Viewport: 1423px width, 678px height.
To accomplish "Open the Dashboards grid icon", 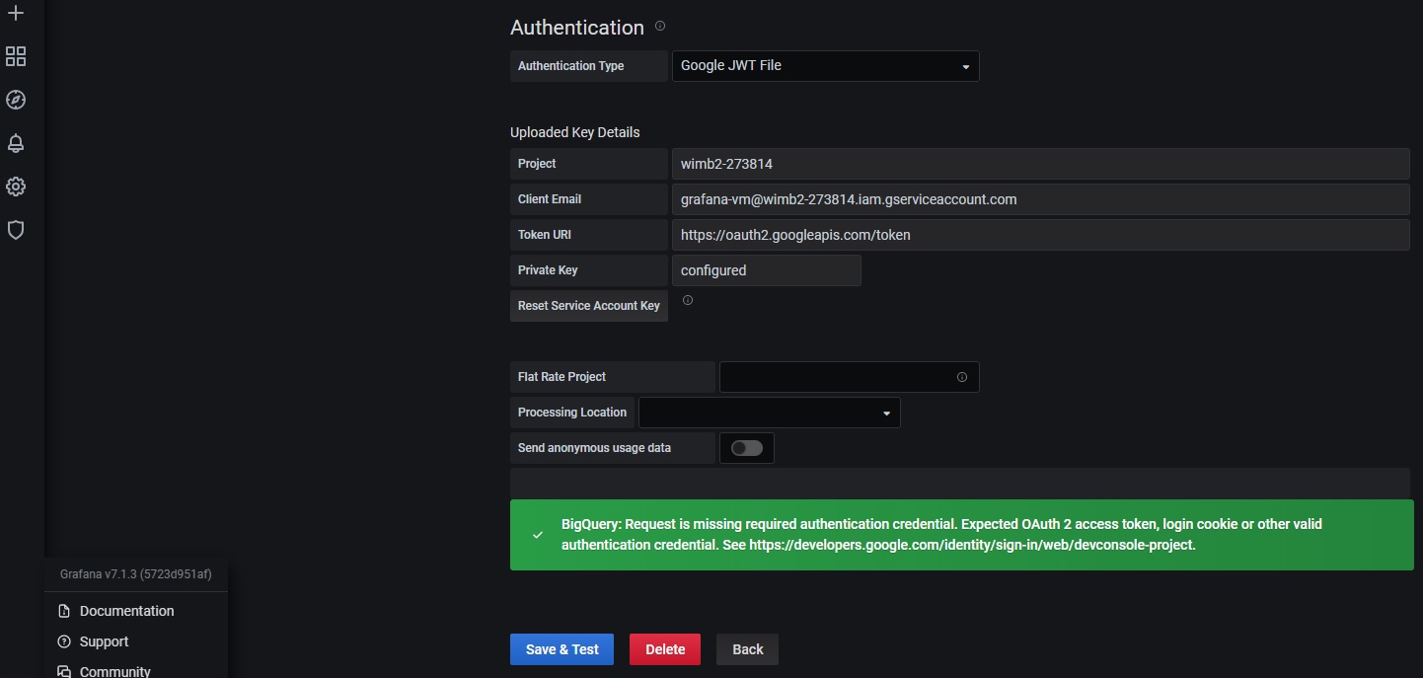I will [16, 56].
